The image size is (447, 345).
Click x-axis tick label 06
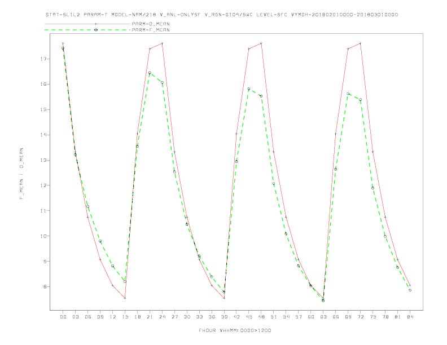coord(88,317)
